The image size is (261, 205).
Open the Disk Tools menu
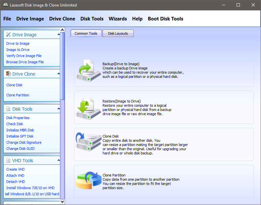pyautogui.click(x=92, y=19)
